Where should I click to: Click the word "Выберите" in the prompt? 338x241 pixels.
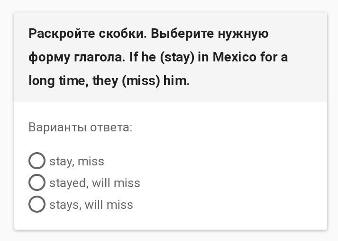point(183,34)
